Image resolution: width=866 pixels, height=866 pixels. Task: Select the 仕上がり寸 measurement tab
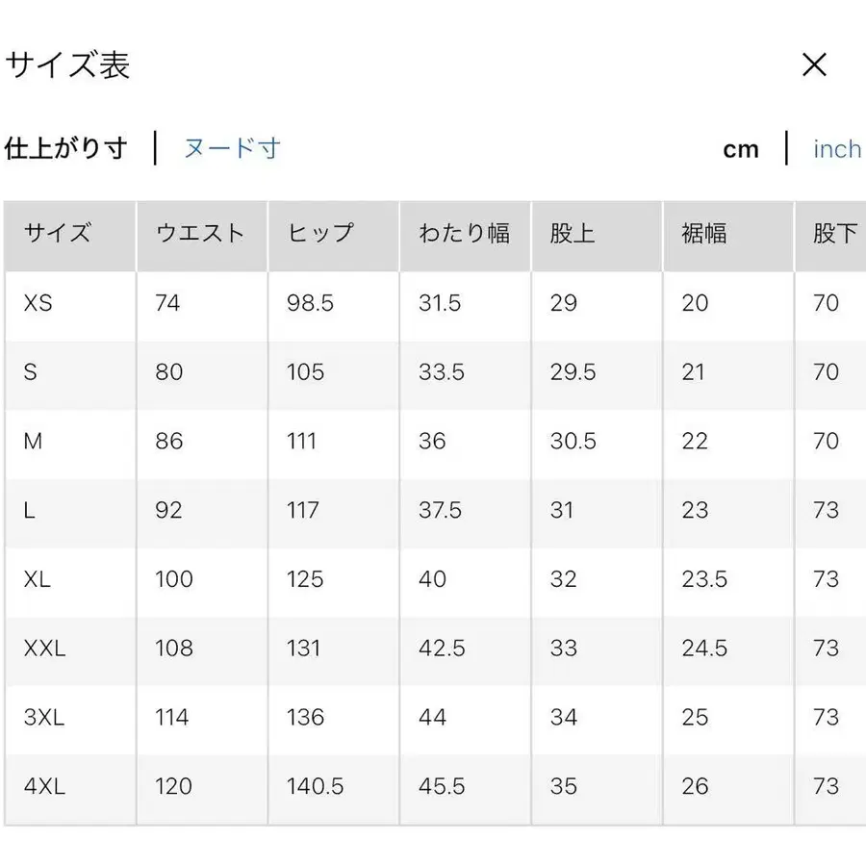point(65,149)
